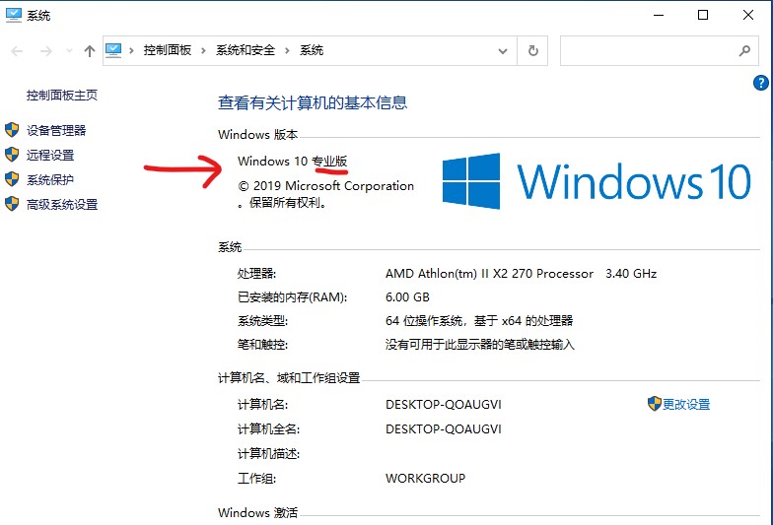
Task: Click shield icon next to 远程设置
Action: tap(12, 155)
